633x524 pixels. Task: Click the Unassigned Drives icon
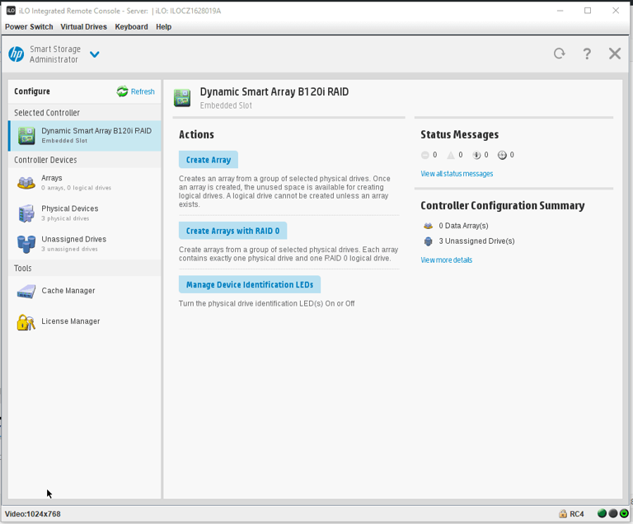coord(26,244)
